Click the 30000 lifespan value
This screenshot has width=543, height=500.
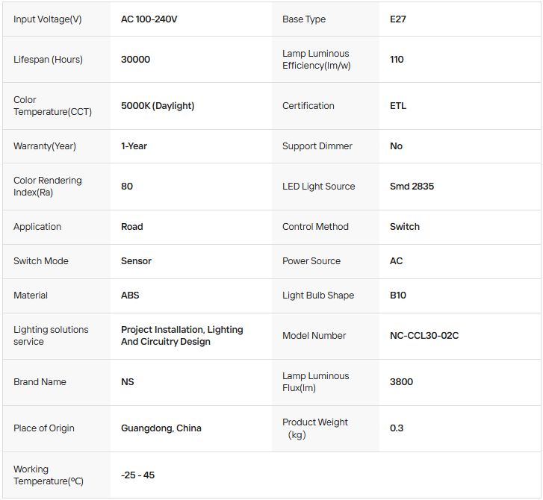(135, 60)
